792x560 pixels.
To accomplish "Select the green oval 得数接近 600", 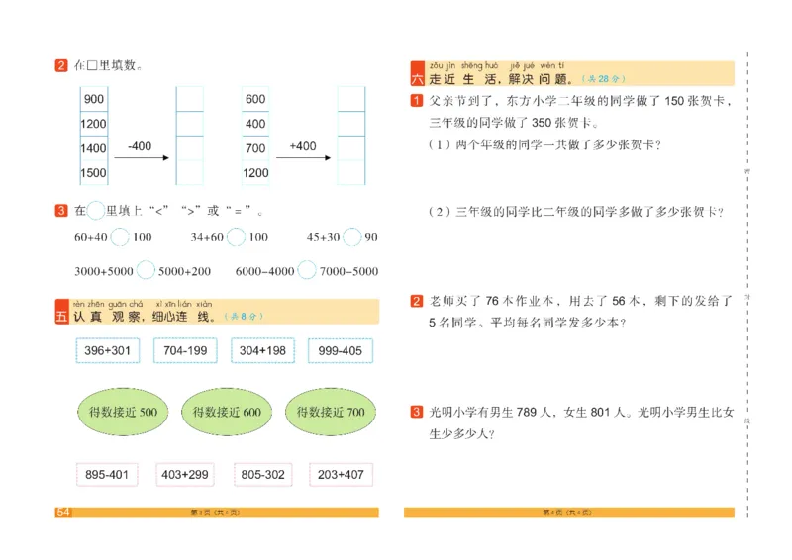I will [227, 412].
